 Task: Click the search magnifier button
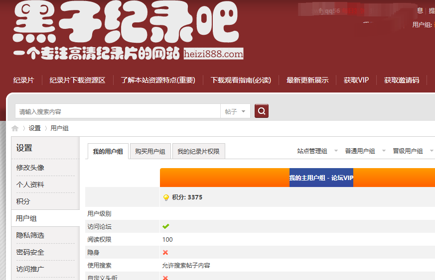pos(261,111)
